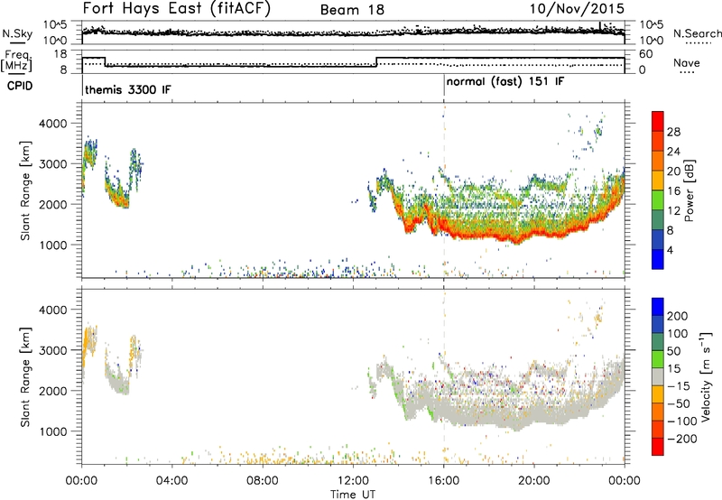
Task: Click the 'Velocity [m s-1]' color bar title
Action: click(x=706, y=376)
